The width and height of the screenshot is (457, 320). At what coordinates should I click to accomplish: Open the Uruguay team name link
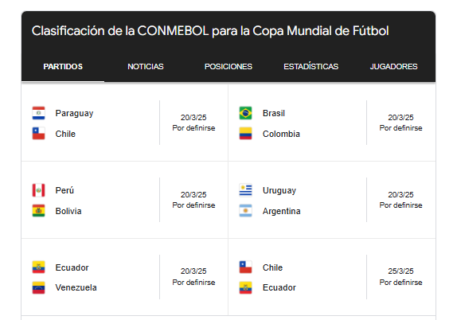click(x=279, y=190)
